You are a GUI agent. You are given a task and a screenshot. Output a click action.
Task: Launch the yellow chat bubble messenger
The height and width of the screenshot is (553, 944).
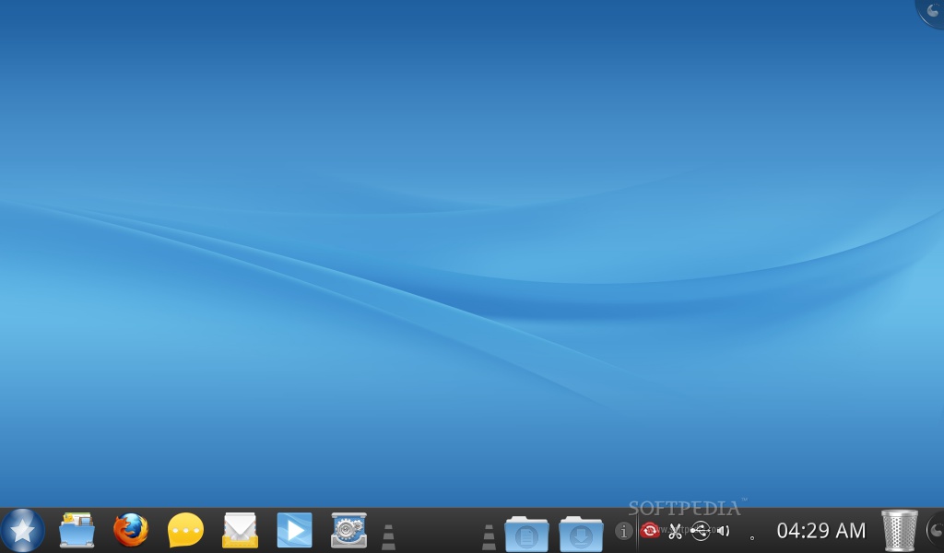click(185, 530)
